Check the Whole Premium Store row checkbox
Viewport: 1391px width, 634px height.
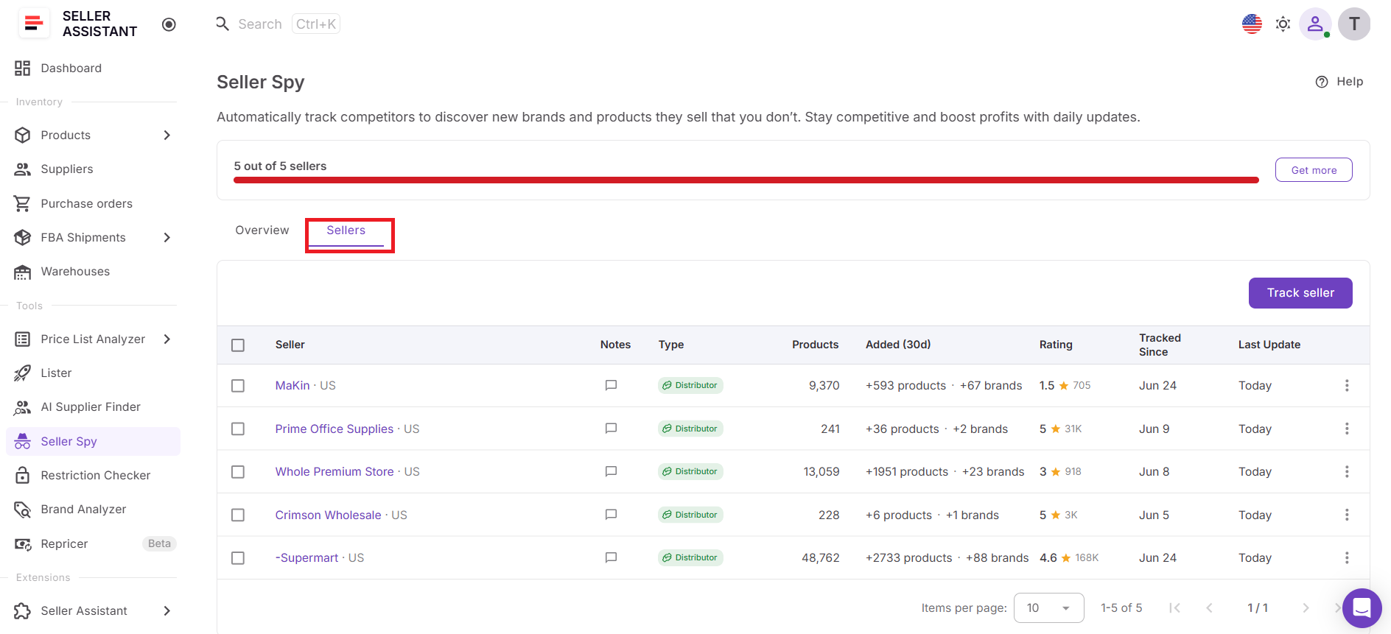238,471
